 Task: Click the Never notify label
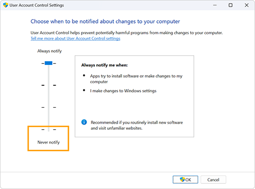click(x=48, y=142)
